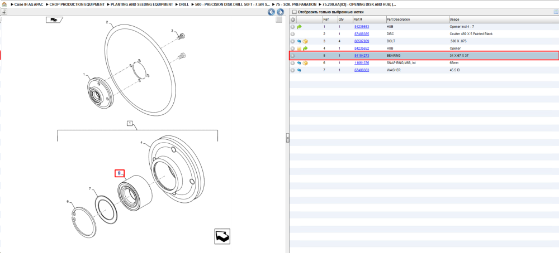Image resolution: width=559 pixels, height=253 pixels.
Task: Open part number link 86507809
Action: (x=362, y=41)
